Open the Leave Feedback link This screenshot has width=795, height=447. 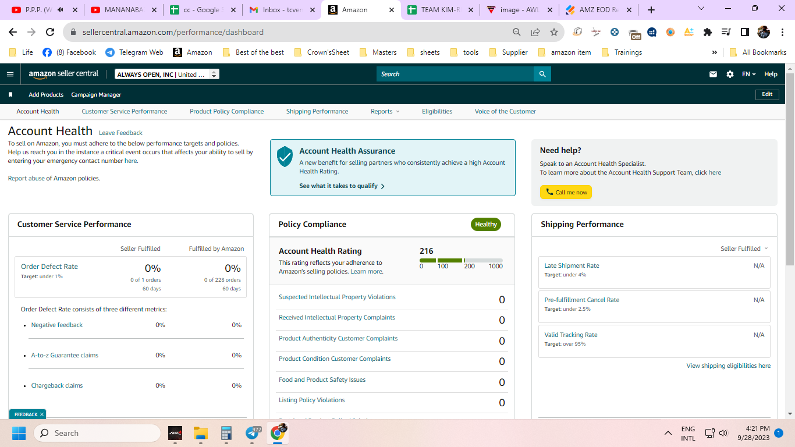(120, 133)
